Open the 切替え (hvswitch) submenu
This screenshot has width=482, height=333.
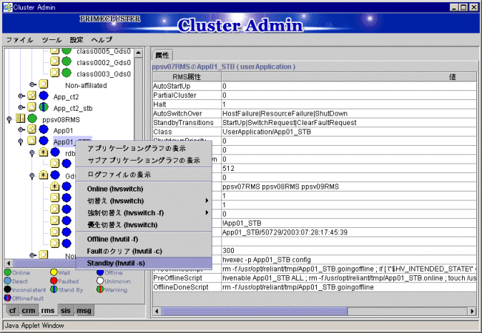tap(144, 201)
